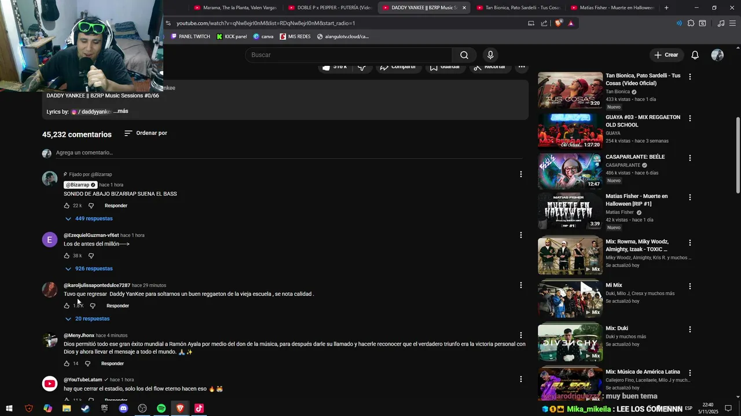741x416 pixels.
Task: Open options for Mi Mix playlist
Action: (689, 286)
